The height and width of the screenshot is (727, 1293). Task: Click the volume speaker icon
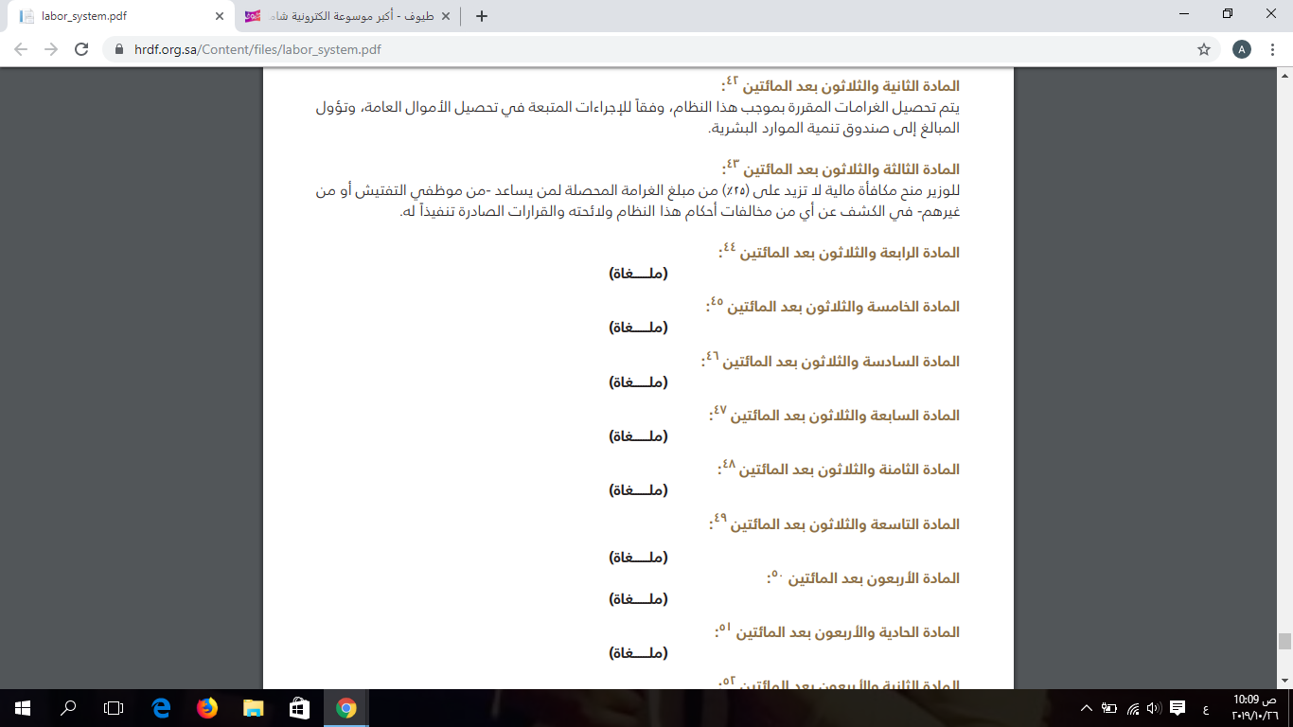[x=1153, y=707]
